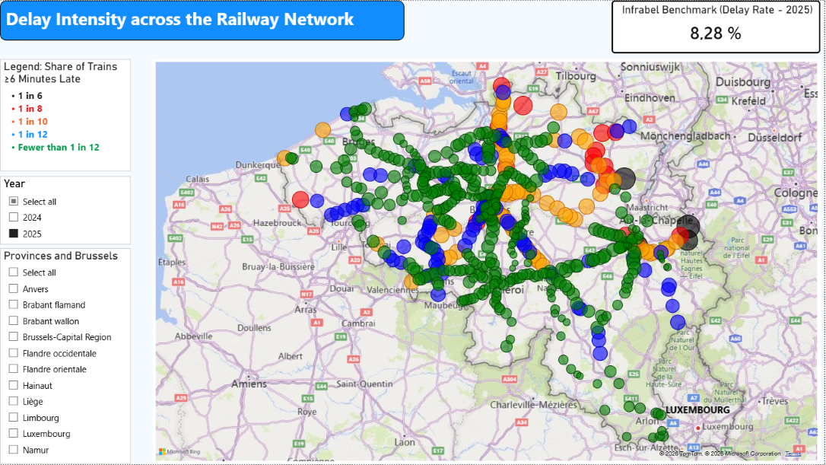Click the Dunkerque label on the map
The width and height of the screenshot is (826, 465).
258,165
